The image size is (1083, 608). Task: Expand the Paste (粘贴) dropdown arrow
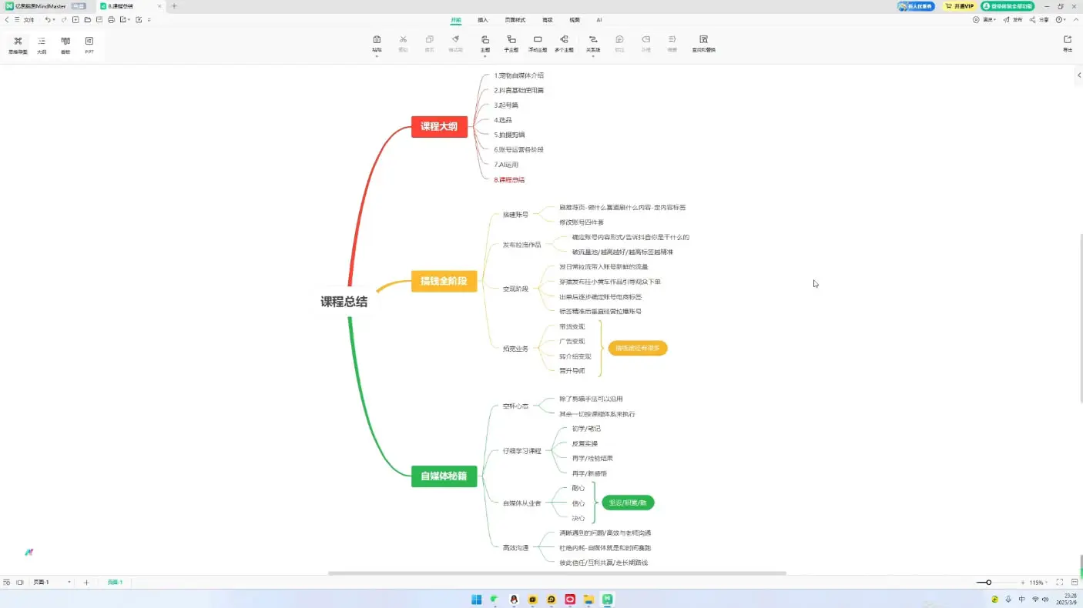377,56
